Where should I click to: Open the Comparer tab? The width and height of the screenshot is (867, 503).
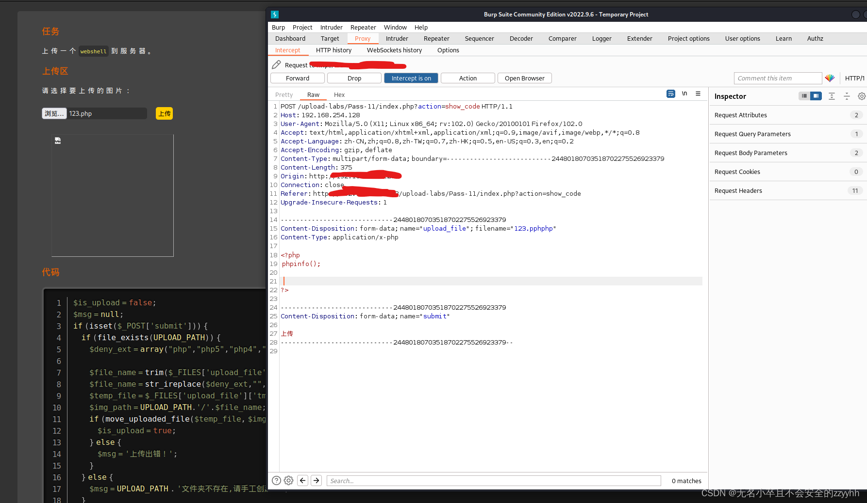coord(562,38)
